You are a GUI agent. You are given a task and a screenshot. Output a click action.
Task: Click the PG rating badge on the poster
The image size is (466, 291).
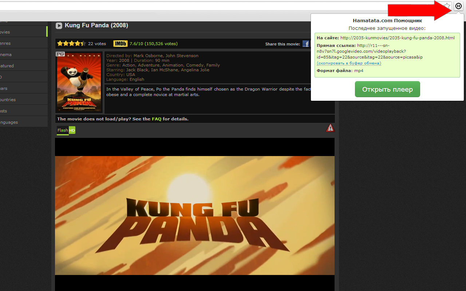[x=60, y=54]
